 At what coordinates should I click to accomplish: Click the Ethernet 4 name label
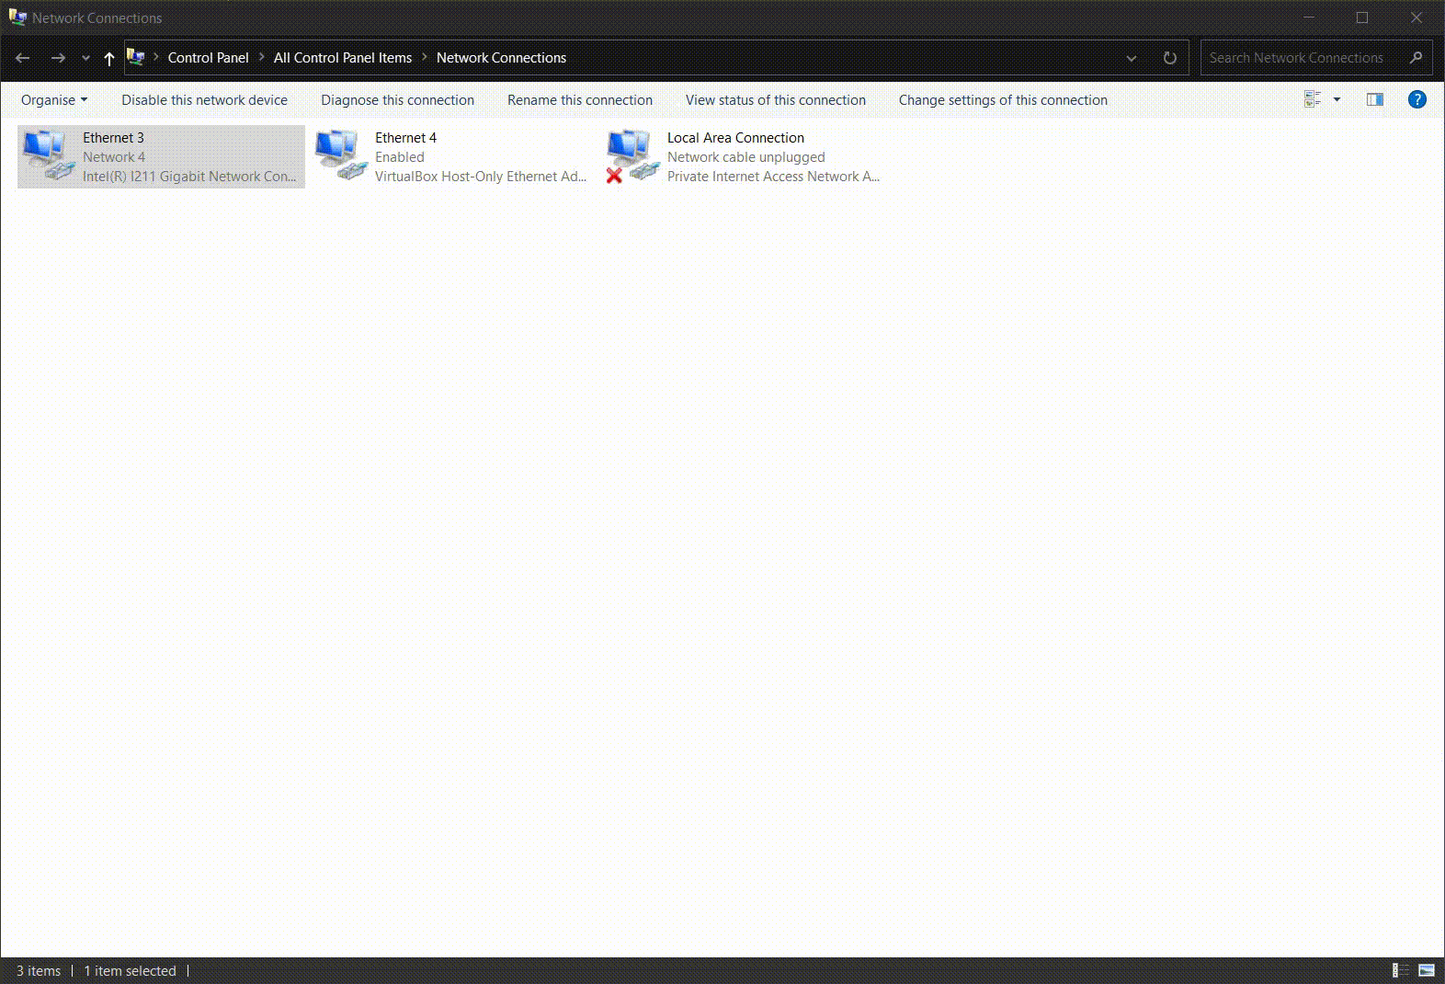pos(405,138)
